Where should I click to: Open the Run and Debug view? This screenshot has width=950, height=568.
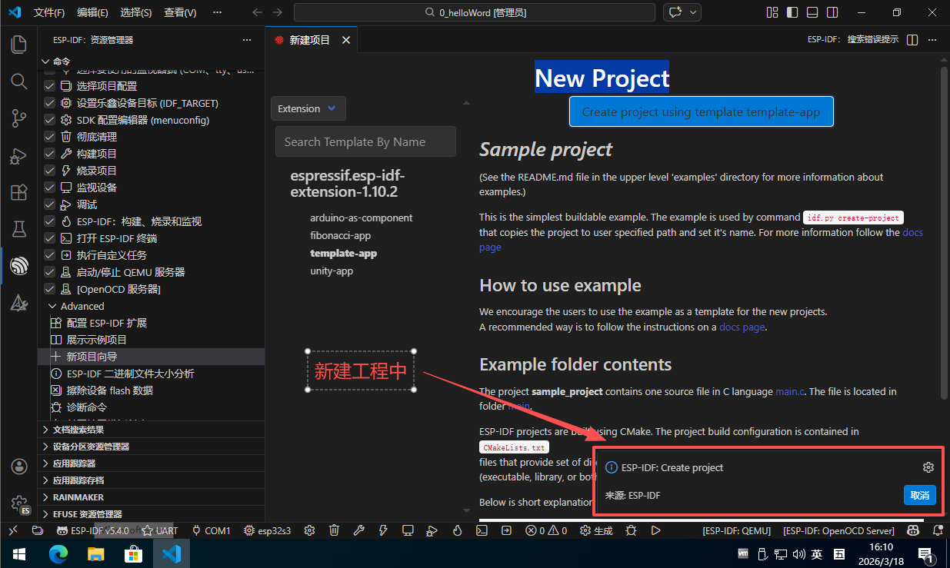18,155
